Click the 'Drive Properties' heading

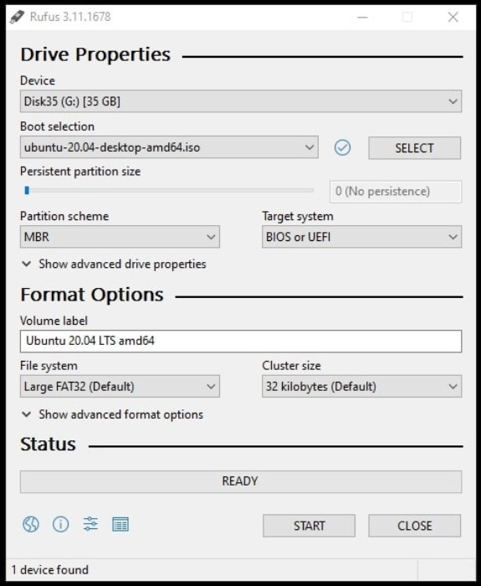click(x=95, y=54)
